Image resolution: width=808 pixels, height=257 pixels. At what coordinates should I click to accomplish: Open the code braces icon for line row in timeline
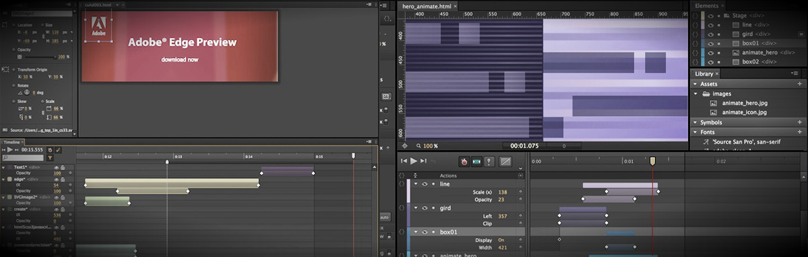(401, 184)
